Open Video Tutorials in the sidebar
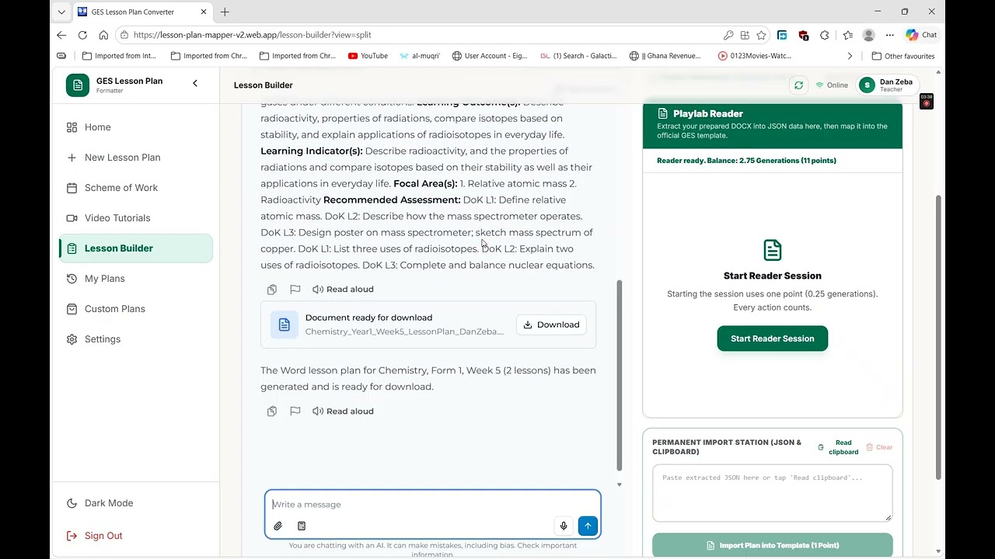 135,218
